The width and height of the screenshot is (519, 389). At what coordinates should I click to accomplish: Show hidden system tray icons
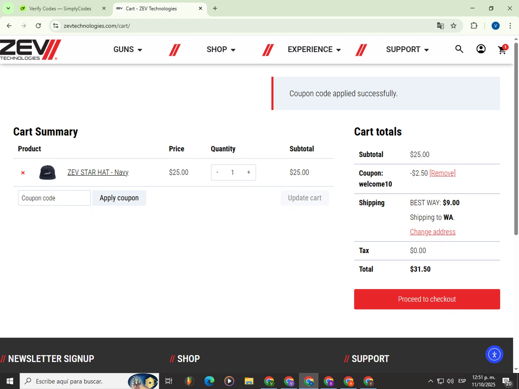[x=430, y=381]
